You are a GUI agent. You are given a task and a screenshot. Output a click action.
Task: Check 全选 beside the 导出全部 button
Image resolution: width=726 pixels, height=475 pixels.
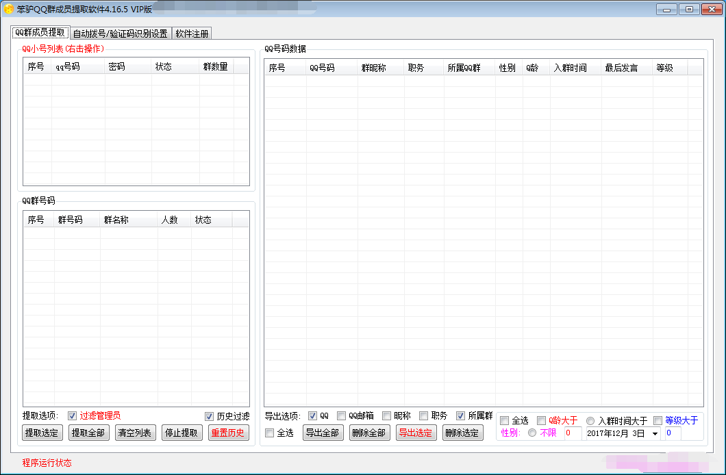[269, 433]
